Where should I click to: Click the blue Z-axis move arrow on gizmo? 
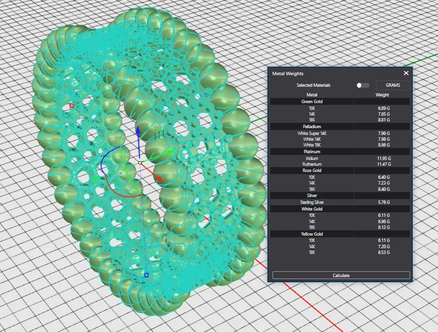coord(137,131)
